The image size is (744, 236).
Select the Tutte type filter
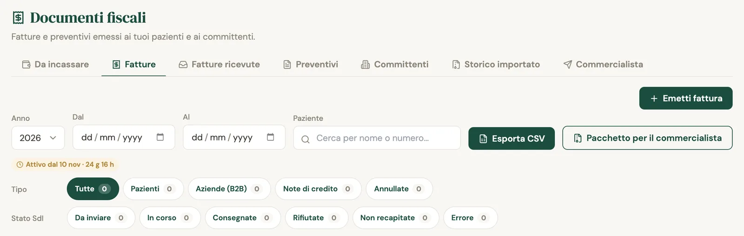tap(93, 189)
